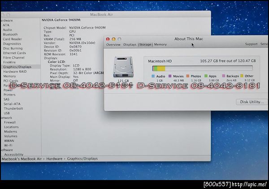Zoom the About This Mac window
Screen dimensions: 269x189
pyautogui.click(x=119, y=39)
